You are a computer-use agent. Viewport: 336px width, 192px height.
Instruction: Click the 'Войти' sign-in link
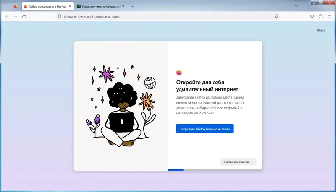(321, 30)
